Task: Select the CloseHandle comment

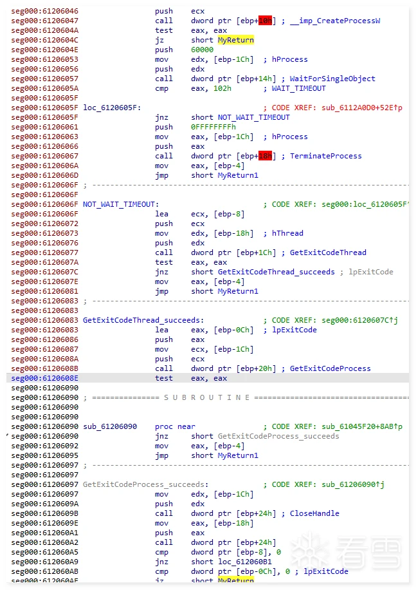Action: 314,513
